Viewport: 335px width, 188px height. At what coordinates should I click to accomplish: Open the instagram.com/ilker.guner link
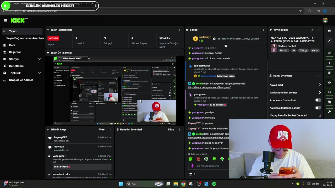[209, 87]
